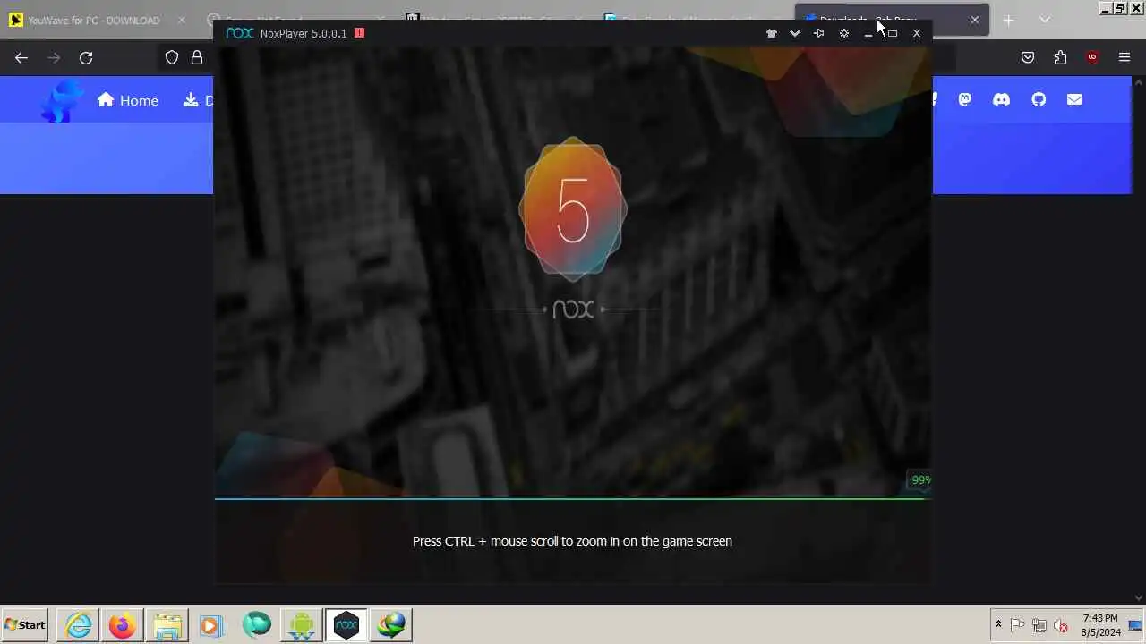
Task: Open the GitHub link on the webpage
Action: pyautogui.click(x=1039, y=99)
